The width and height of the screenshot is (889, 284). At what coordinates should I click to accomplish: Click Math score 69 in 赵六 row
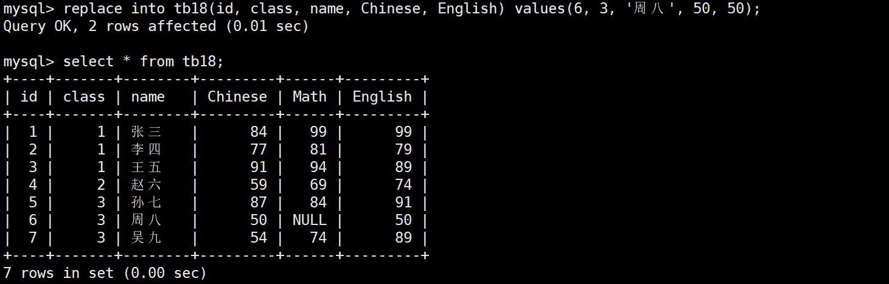click(x=318, y=185)
